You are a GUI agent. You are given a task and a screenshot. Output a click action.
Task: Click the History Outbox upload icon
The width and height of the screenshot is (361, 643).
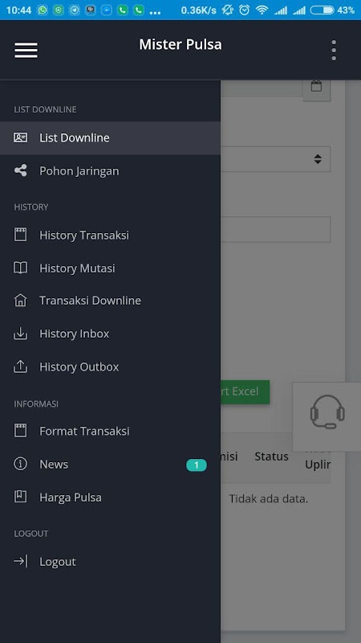(x=21, y=367)
